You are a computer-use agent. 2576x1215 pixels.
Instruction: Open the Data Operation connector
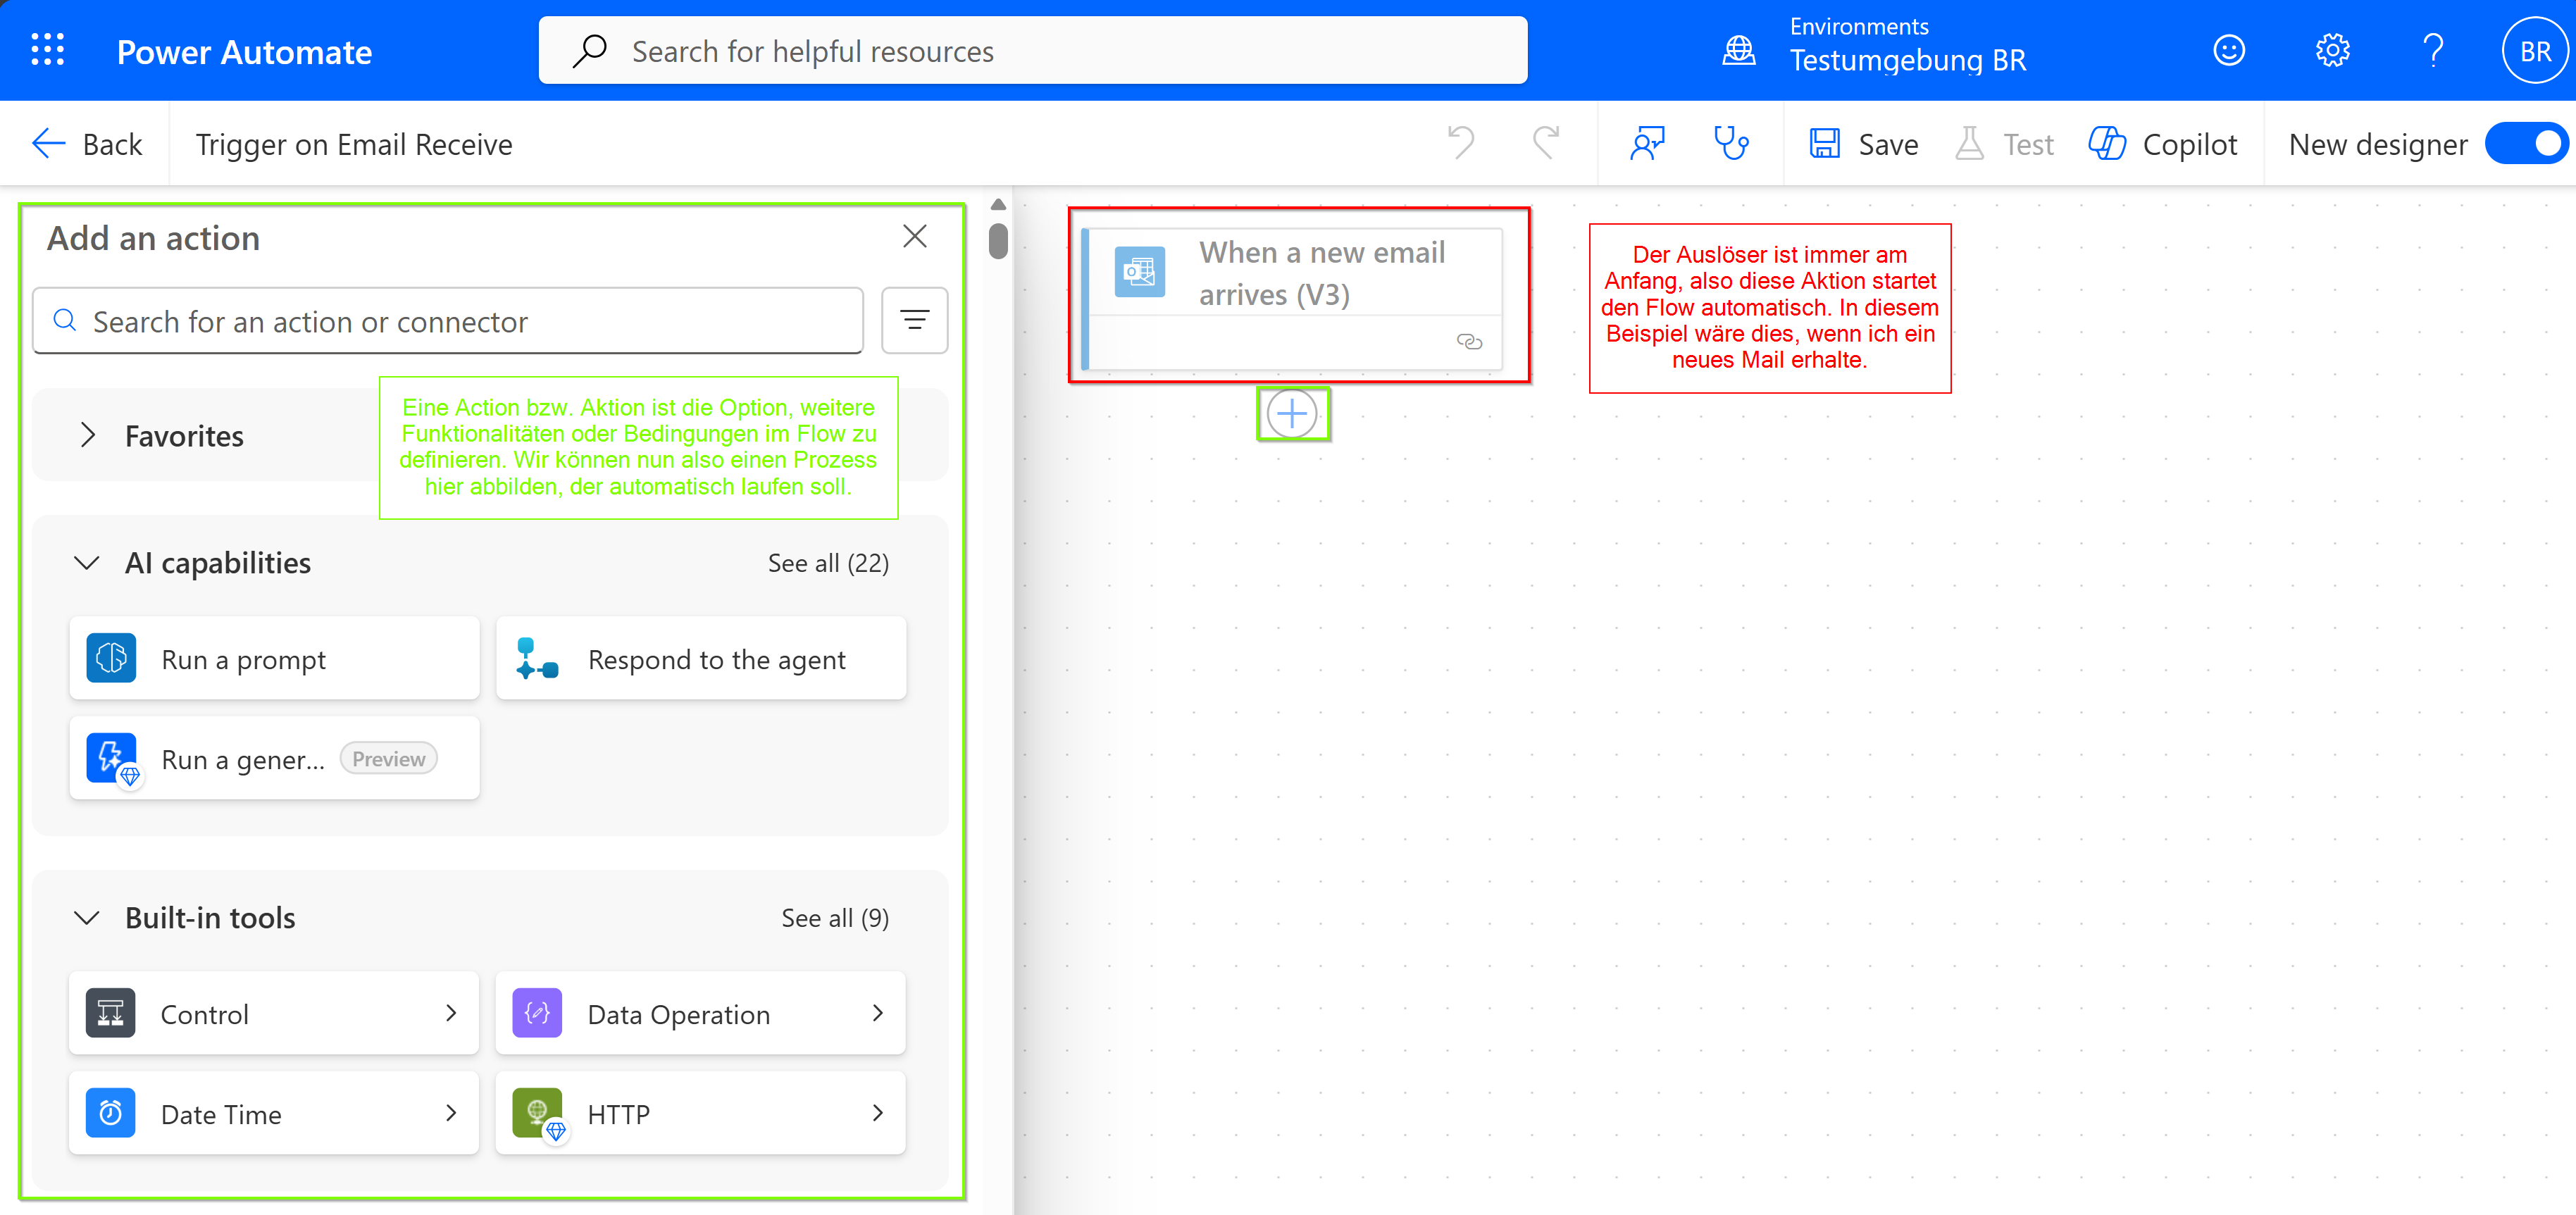click(701, 1013)
